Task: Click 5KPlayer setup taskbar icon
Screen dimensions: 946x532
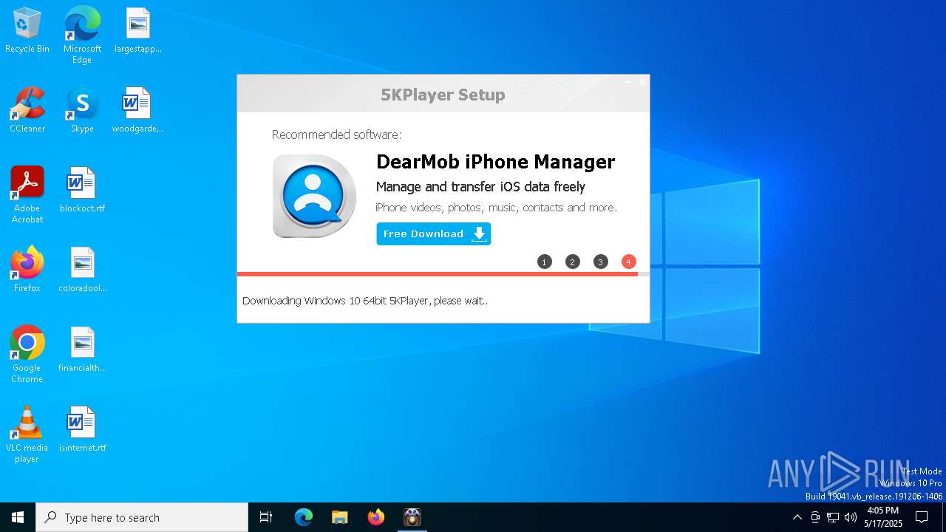Action: tap(412, 517)
